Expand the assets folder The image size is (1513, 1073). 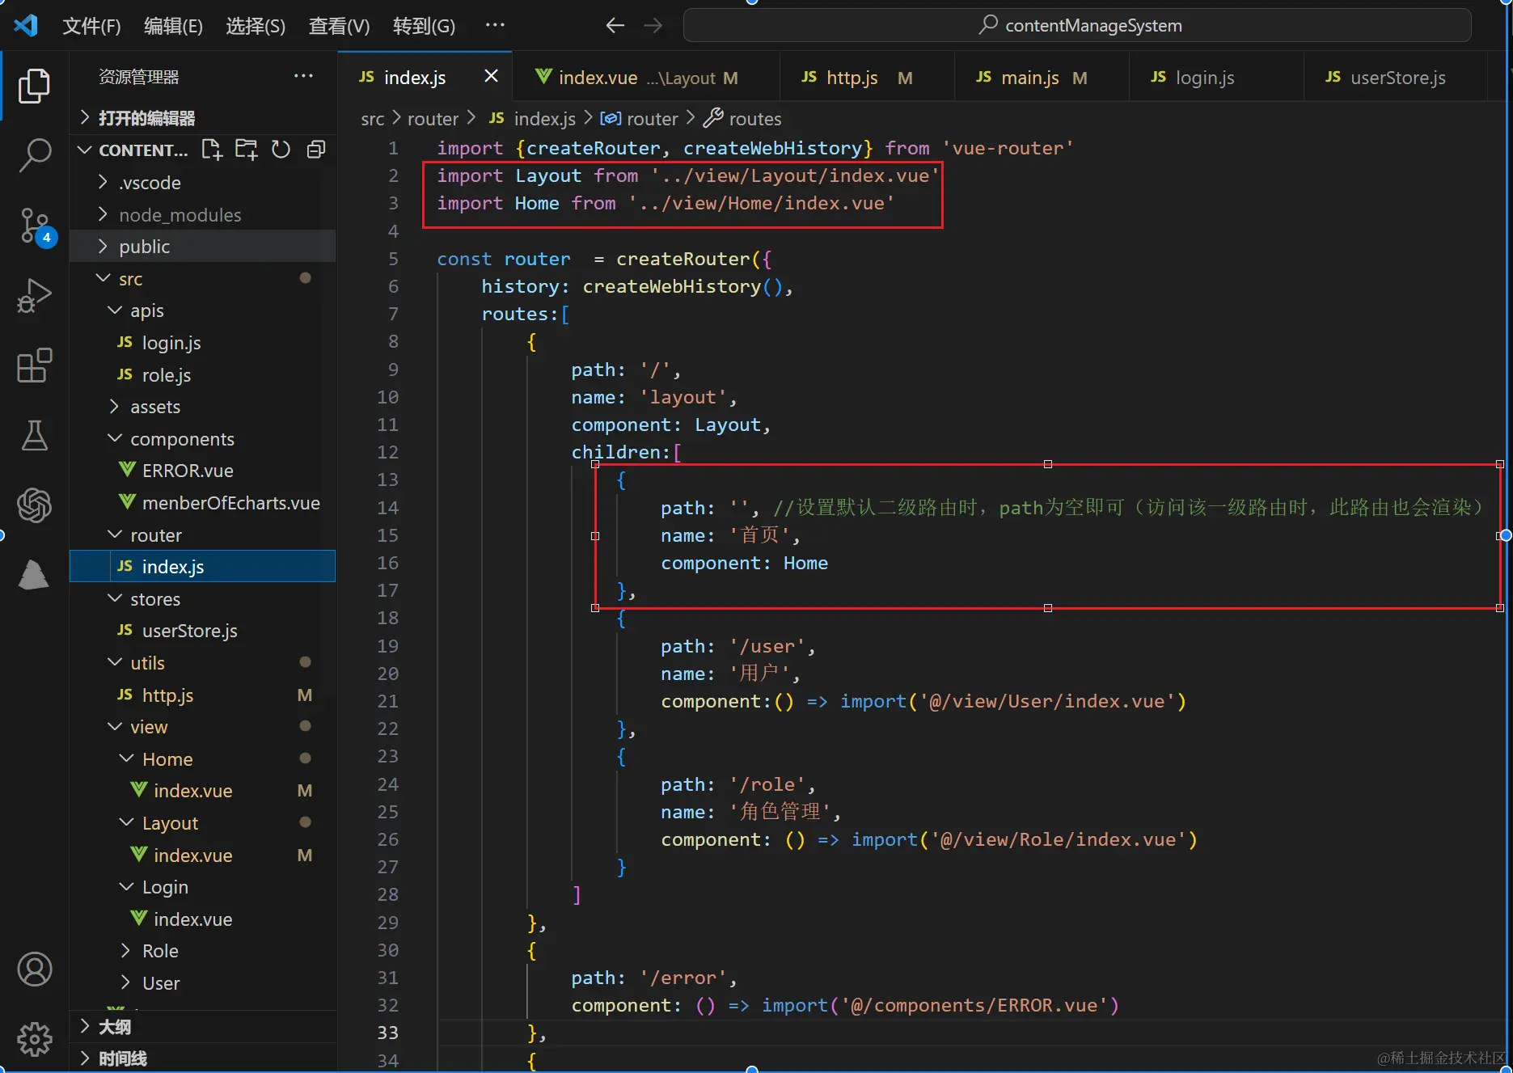[203, 406]
